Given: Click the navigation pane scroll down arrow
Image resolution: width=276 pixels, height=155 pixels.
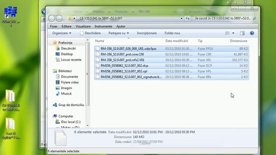Looking at the screenshot, I should [x=88, y=125].
